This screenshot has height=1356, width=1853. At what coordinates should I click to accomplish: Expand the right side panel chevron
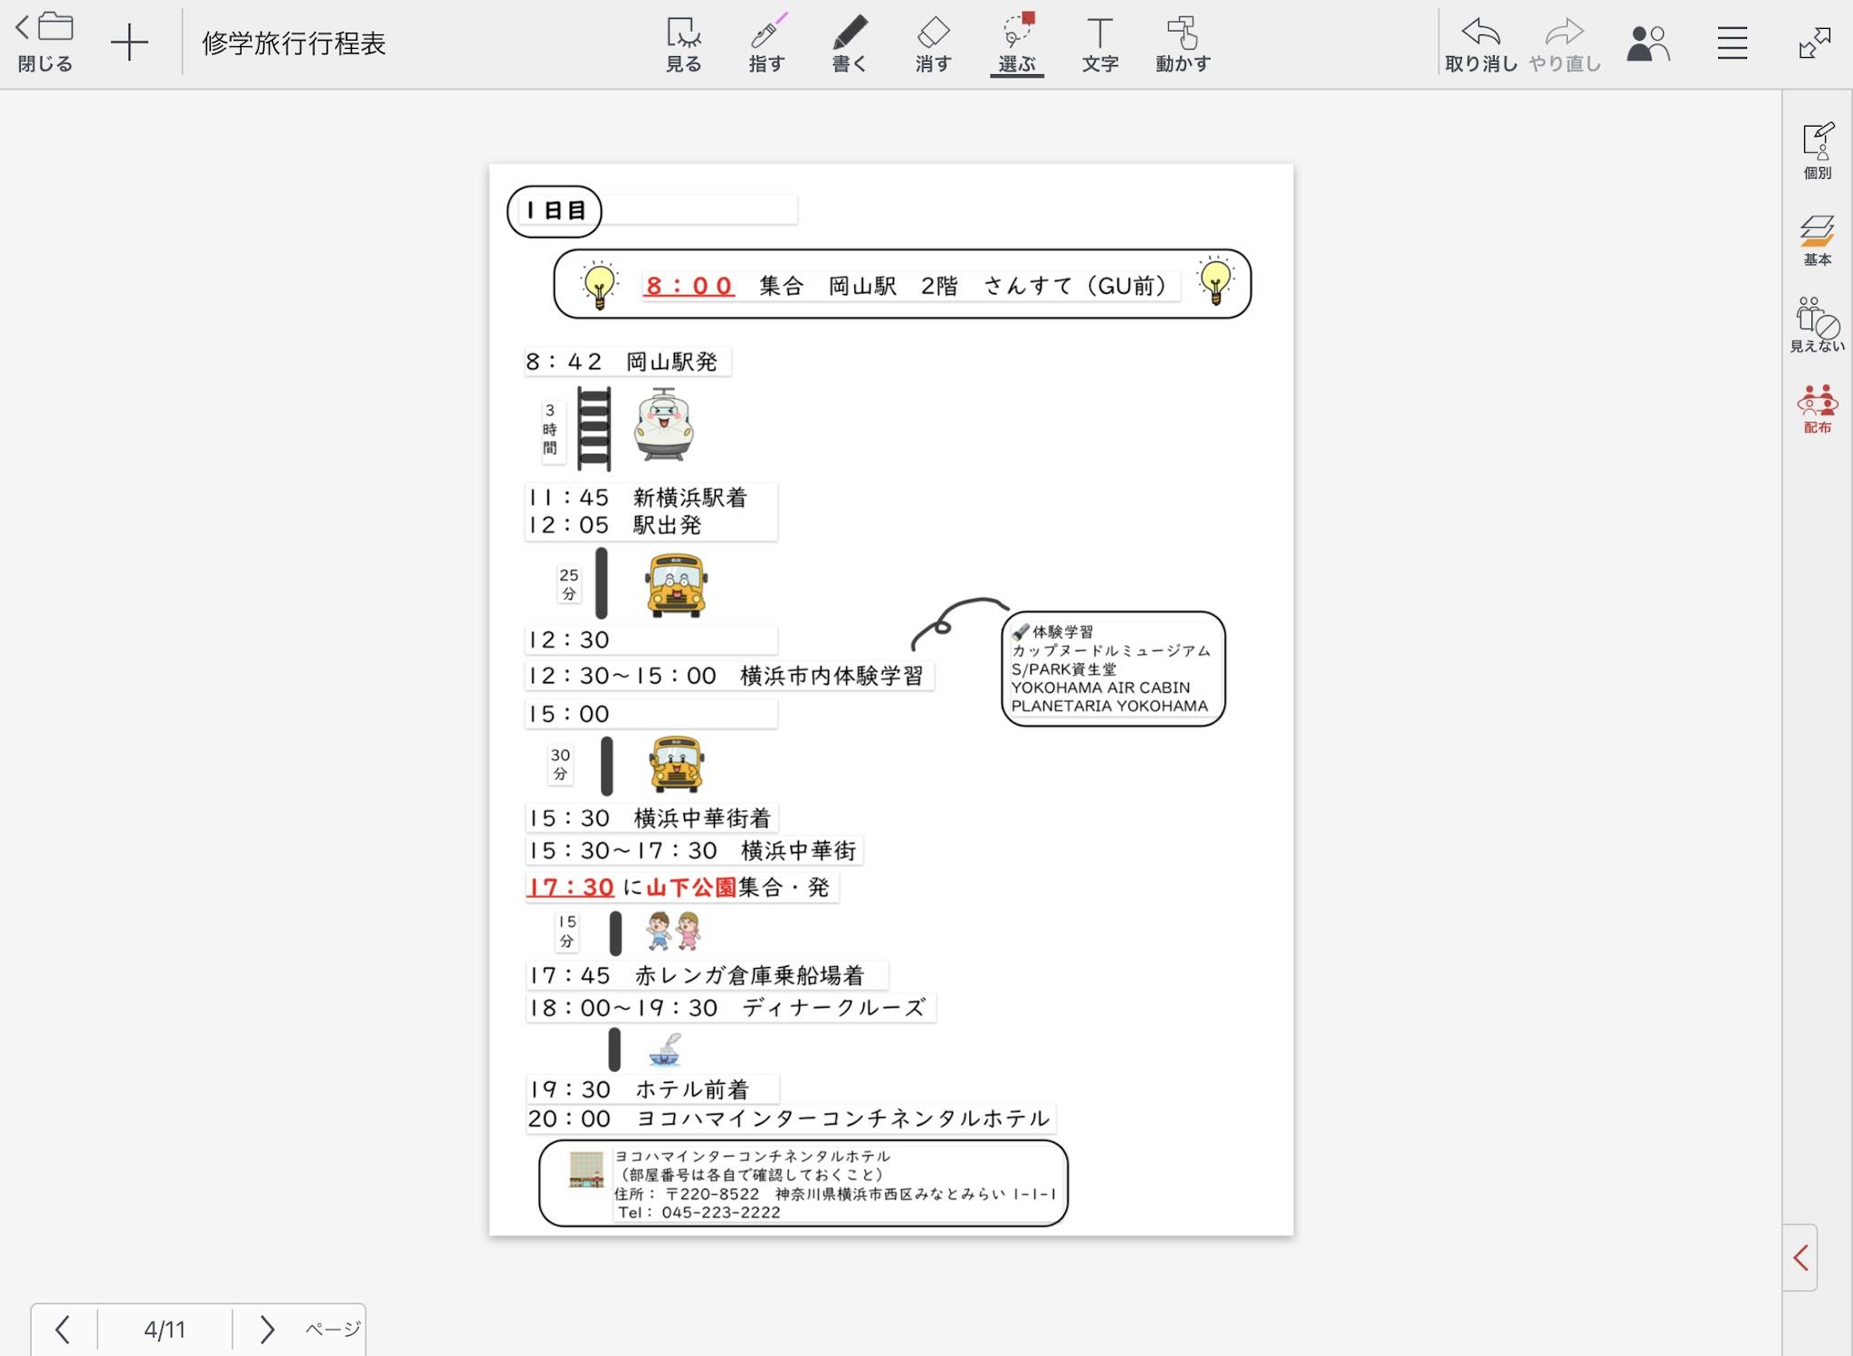click(x=1801, y=1257)
